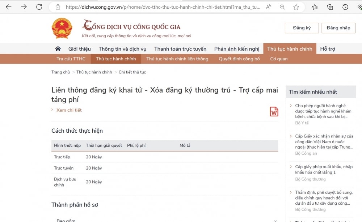362x222 pixels.
Task: Open the Collections icon in toolbar
Action: (x=330, y=7)
